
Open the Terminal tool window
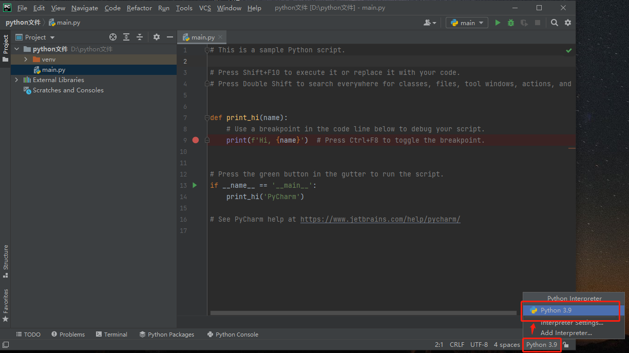click(111, 335)
